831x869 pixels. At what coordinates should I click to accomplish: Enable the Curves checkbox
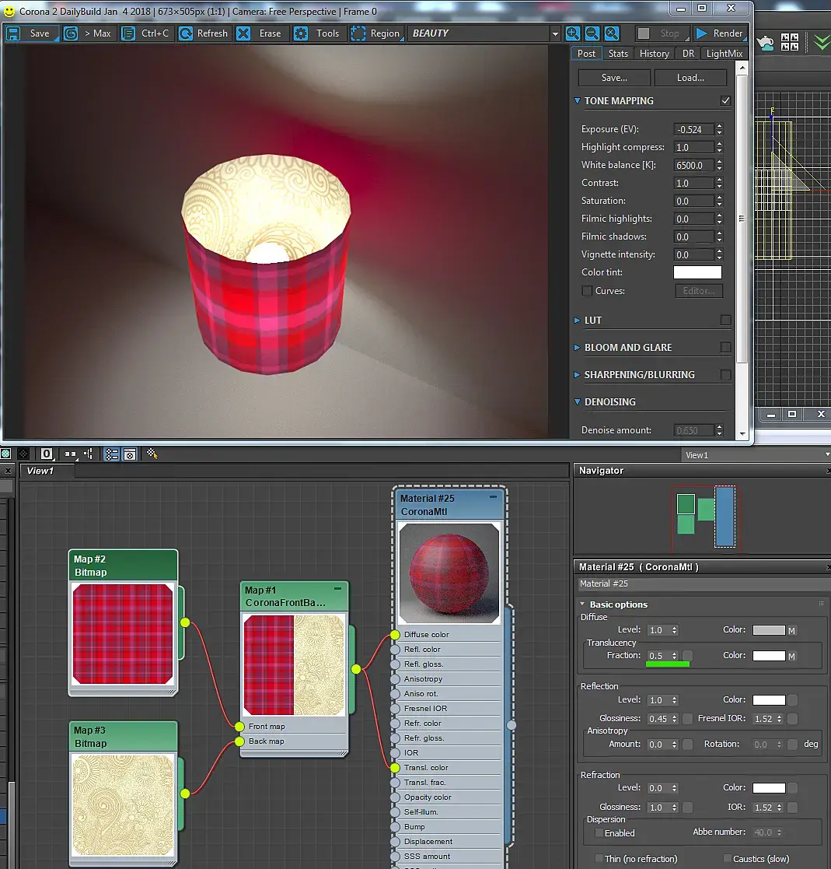[x=587, y=291]
